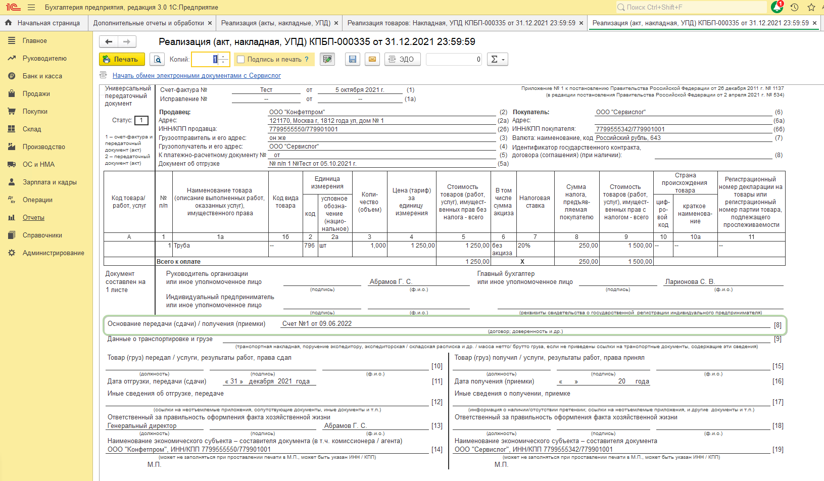Screen dimensions: 824x481
Task: Click chief accountant name Ларионова С. В.
Action: tap(690, 282)
